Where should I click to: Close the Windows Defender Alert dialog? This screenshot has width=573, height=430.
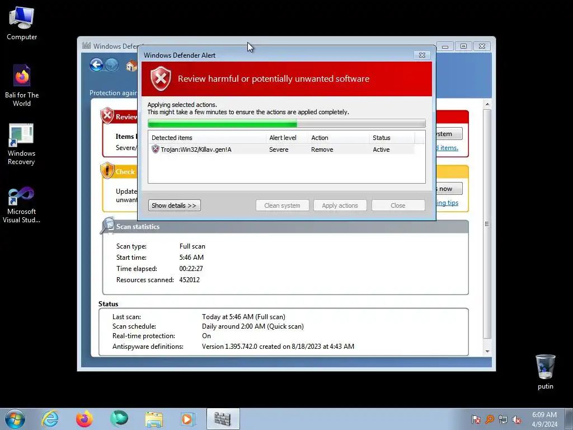tap(422, 55)
